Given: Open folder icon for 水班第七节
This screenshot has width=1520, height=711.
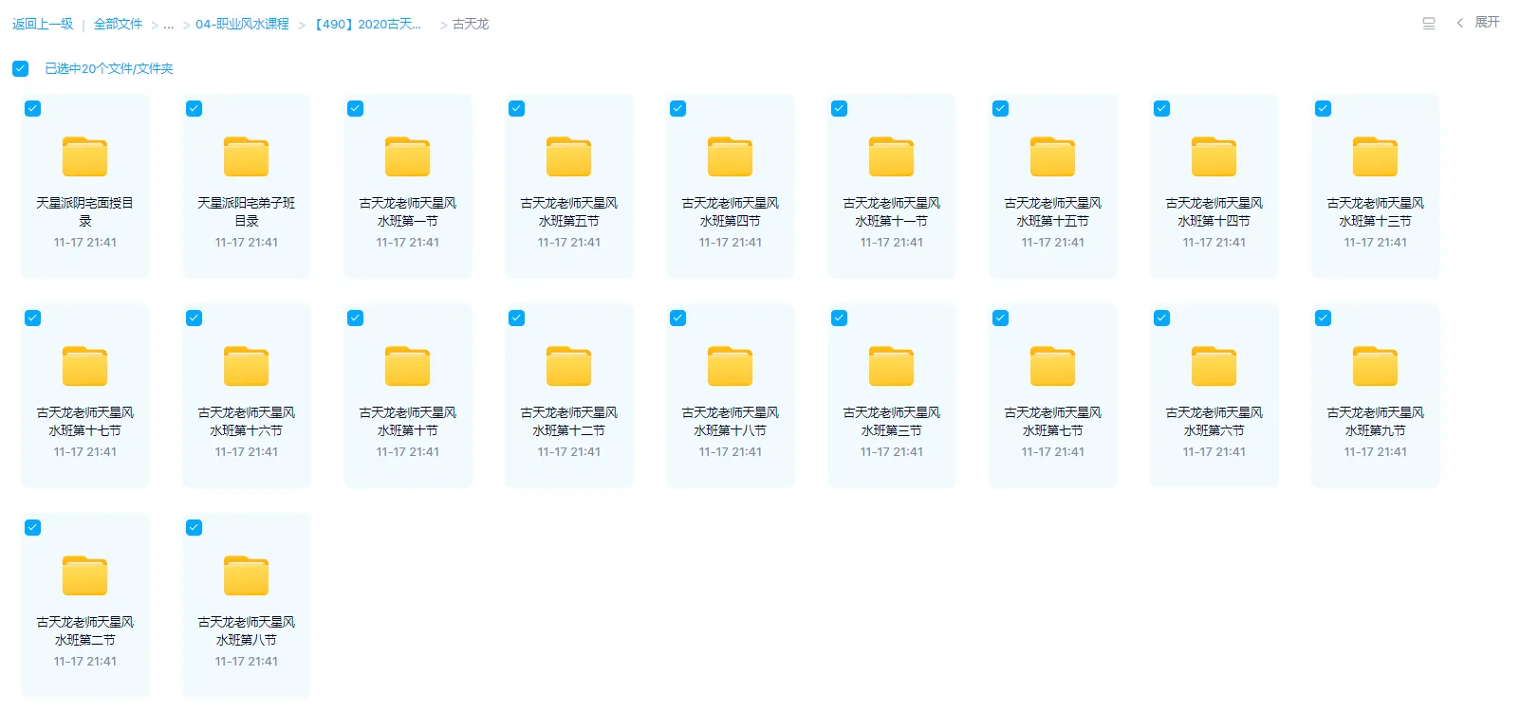Looking at the screenshot, I should [1052, 366].
